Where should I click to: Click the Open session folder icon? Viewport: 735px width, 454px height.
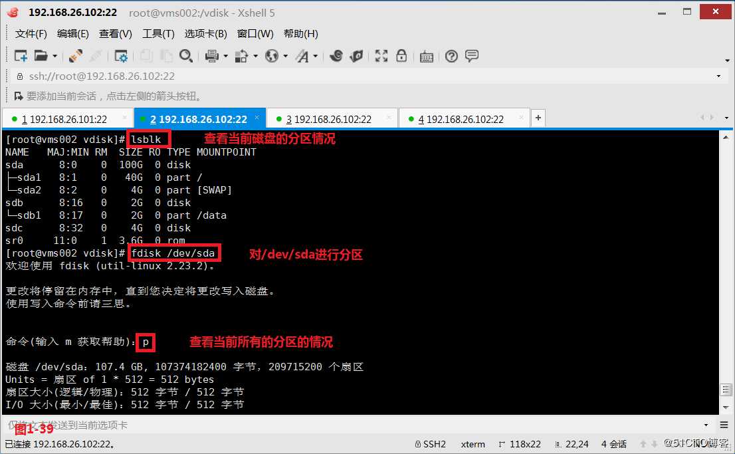point(41,57)
